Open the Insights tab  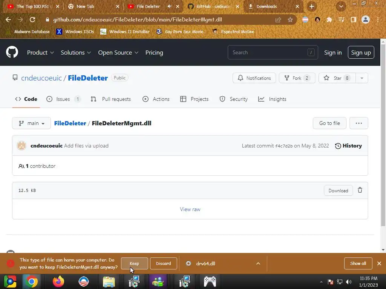[272, 99]
